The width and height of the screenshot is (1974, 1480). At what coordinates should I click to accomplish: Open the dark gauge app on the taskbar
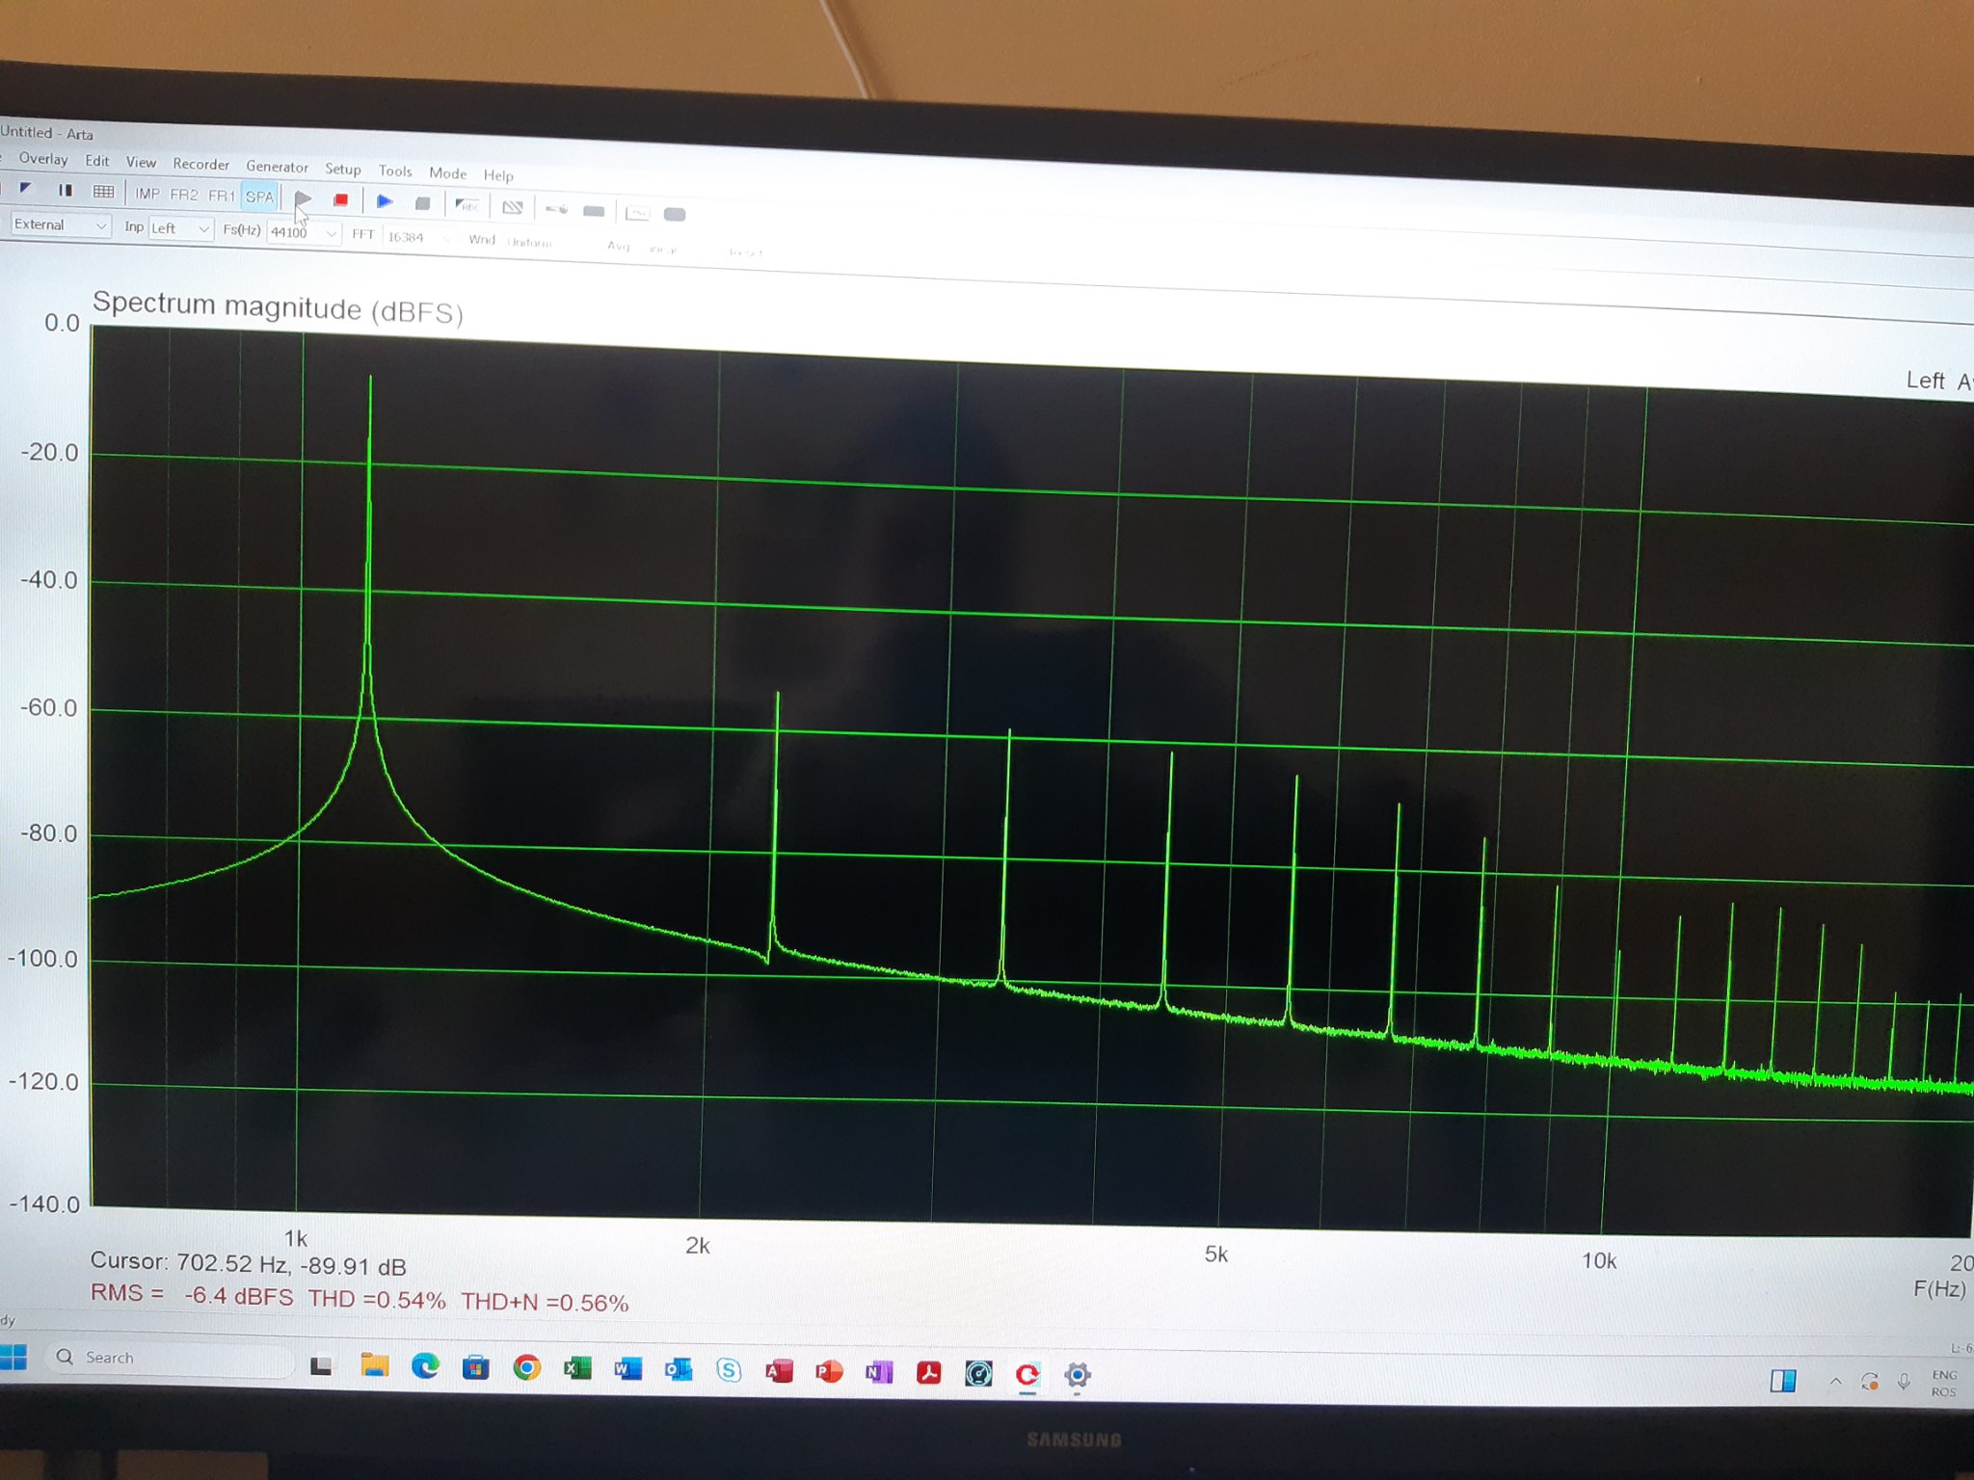(x=978, y=1373)
